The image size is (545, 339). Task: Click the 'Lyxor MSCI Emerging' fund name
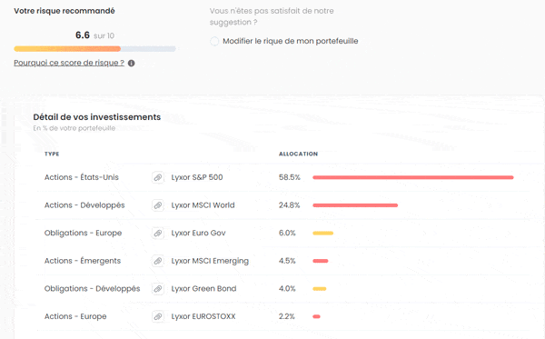coord(210,261)
